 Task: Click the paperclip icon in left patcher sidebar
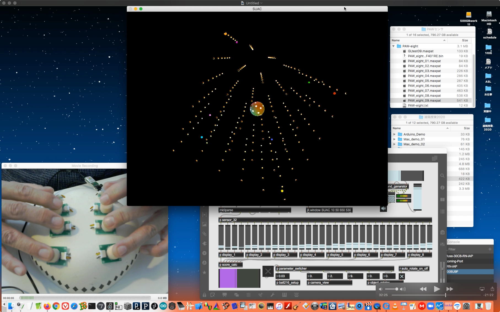click(204, 234)
